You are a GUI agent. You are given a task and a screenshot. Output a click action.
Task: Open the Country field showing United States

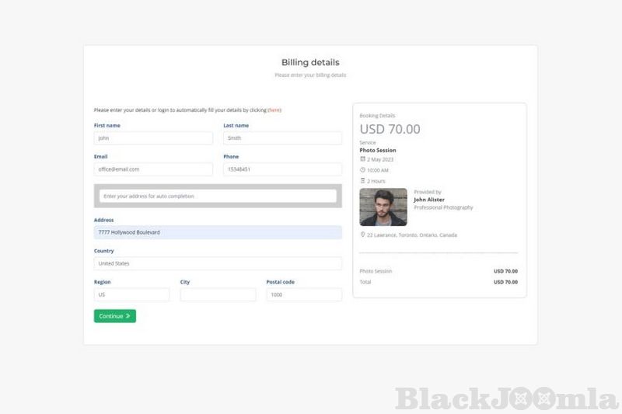click(x=218, y=263)
